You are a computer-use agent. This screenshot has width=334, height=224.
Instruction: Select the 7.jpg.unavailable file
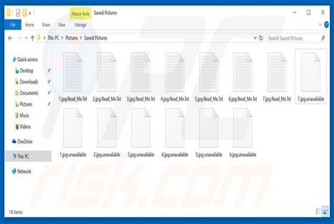tap(311, 77)
